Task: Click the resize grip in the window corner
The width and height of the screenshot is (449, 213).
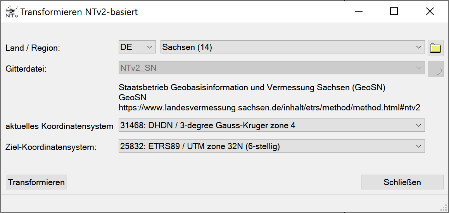Action: 444,208
